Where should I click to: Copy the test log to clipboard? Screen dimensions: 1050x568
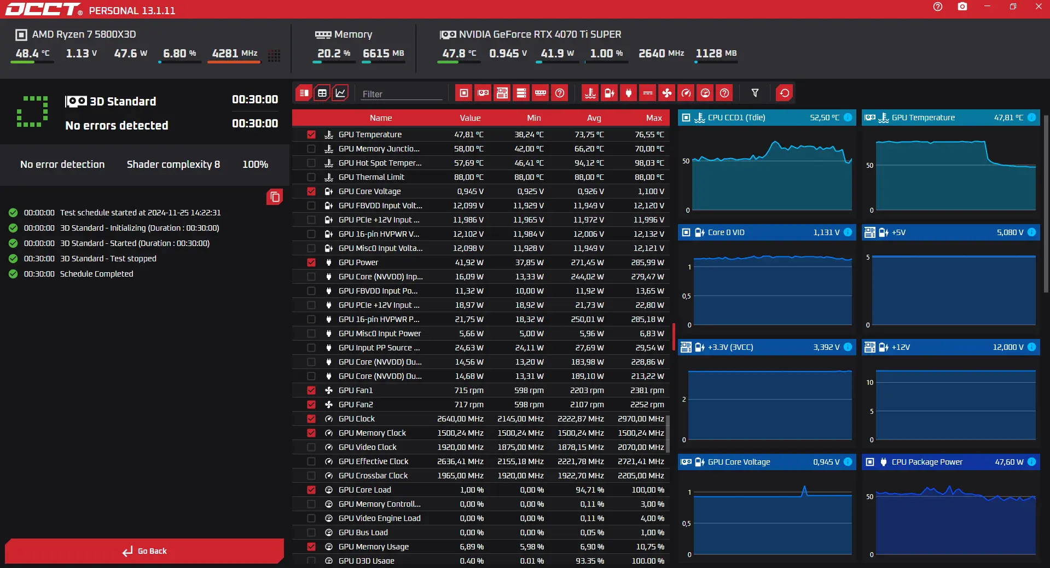[x=275, y=197]
